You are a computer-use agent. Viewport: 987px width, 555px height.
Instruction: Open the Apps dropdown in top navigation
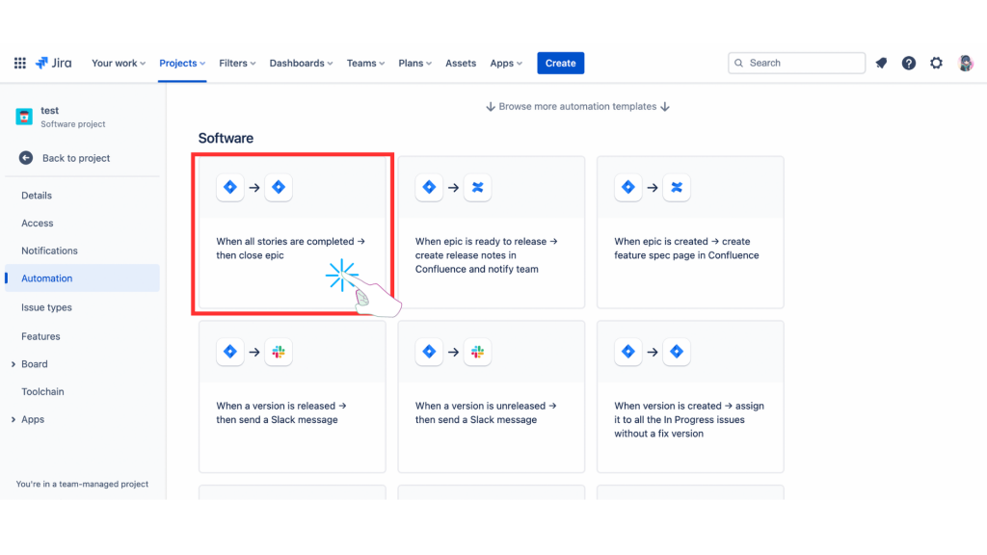[506, 63]
